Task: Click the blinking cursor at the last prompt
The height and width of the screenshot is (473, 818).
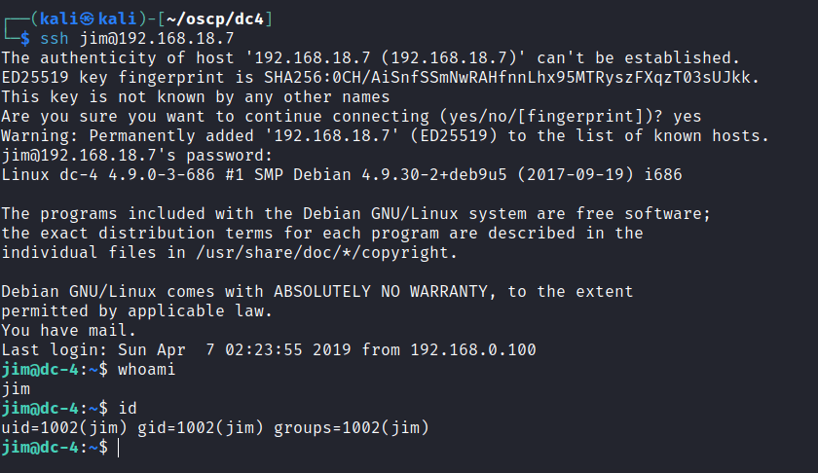Action: pyautogui.click(x=119, y=447)
